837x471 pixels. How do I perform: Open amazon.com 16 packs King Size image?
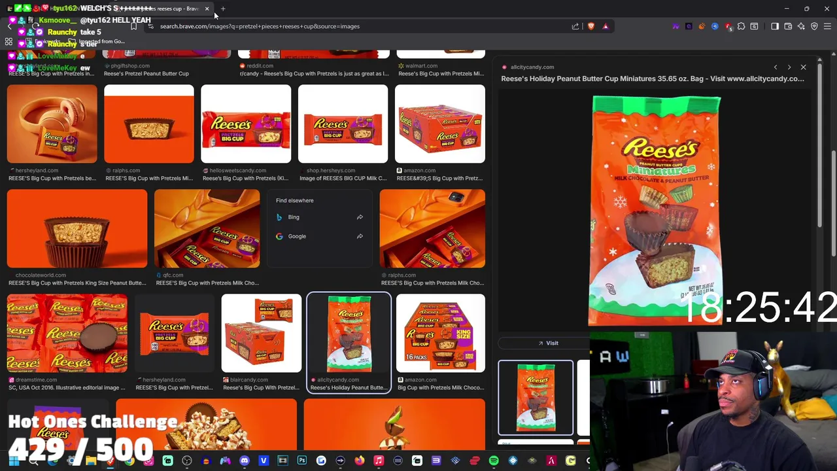coord(441,333)
